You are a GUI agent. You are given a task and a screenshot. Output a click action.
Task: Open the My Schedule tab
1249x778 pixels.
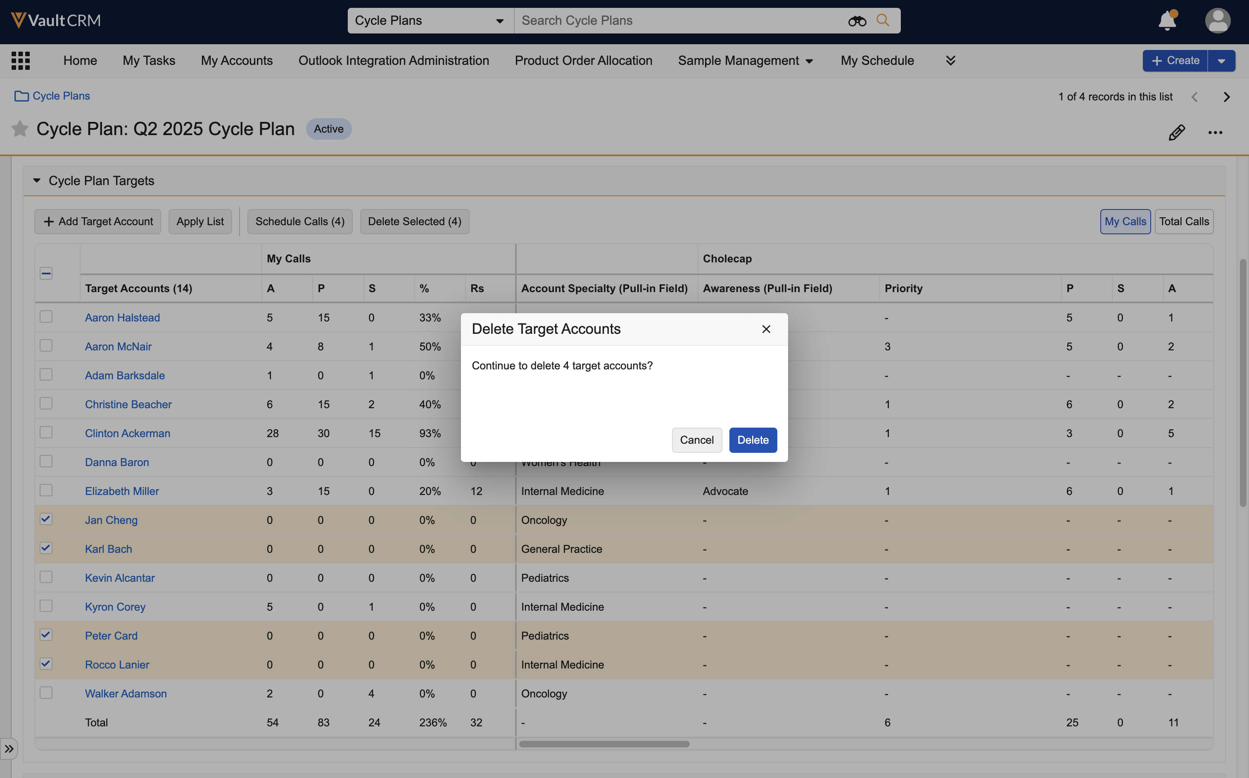(877, 61)
